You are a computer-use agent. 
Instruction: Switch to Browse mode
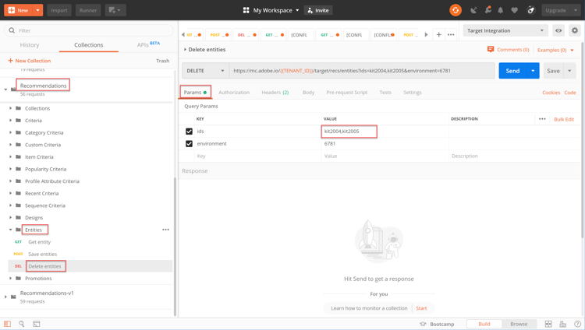[x=519, y=324]
